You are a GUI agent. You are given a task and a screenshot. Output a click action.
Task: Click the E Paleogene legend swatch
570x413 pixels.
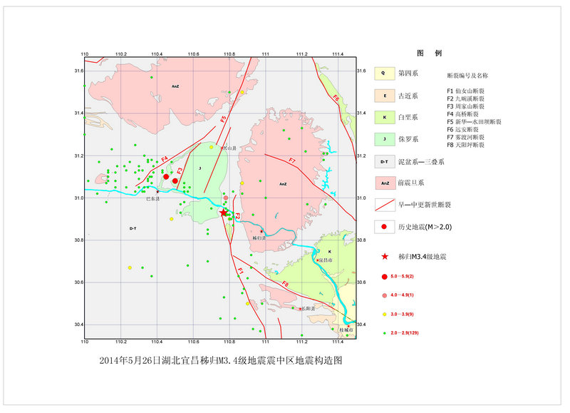pos(385,95)
